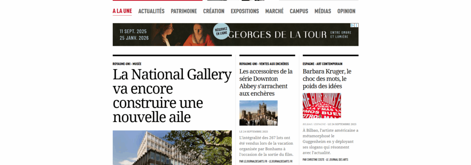Open the National Gallery building photo
The height and width of the screenshot is (165, 471).
tap(172, 148)
